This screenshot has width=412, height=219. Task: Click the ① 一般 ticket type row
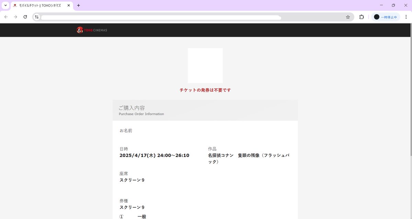(133, 217)
